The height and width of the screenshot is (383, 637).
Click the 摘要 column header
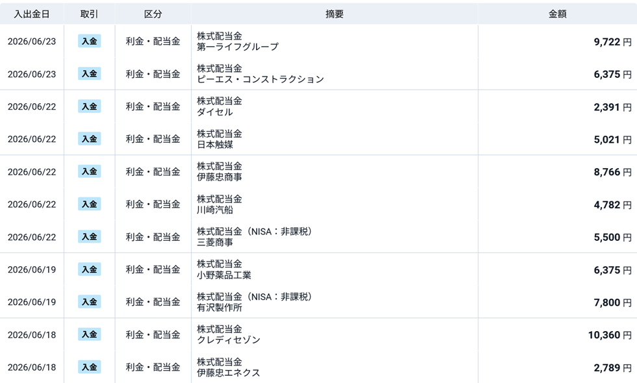pos(334,14)
